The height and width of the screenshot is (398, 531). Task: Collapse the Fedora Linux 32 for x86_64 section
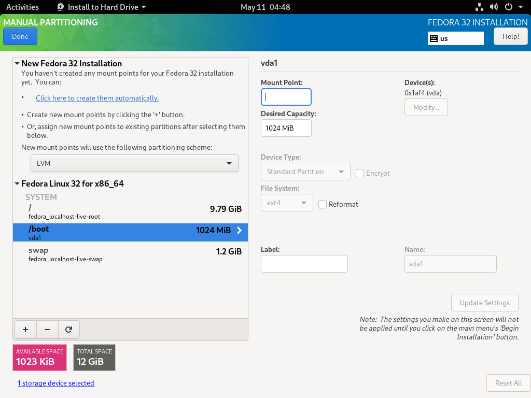17,184
